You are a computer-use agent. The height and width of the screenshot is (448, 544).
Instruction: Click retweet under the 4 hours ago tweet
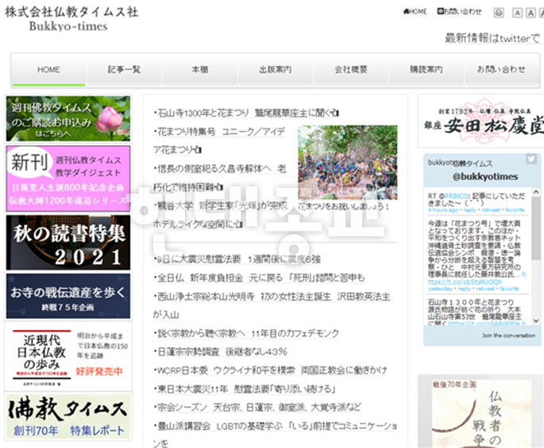coord(491,210)
